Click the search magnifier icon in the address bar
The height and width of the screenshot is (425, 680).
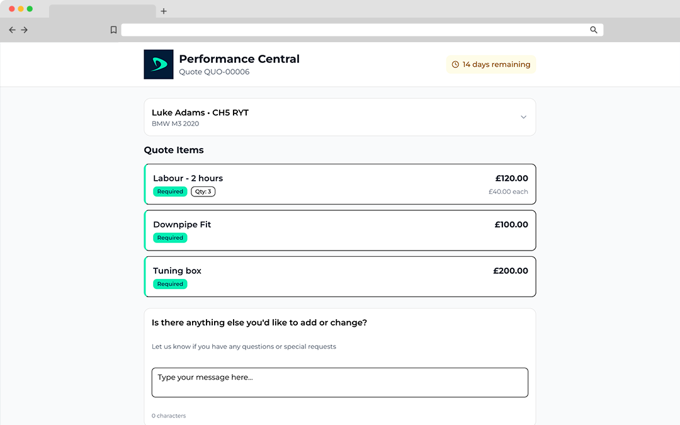click(x=593, y=30)
